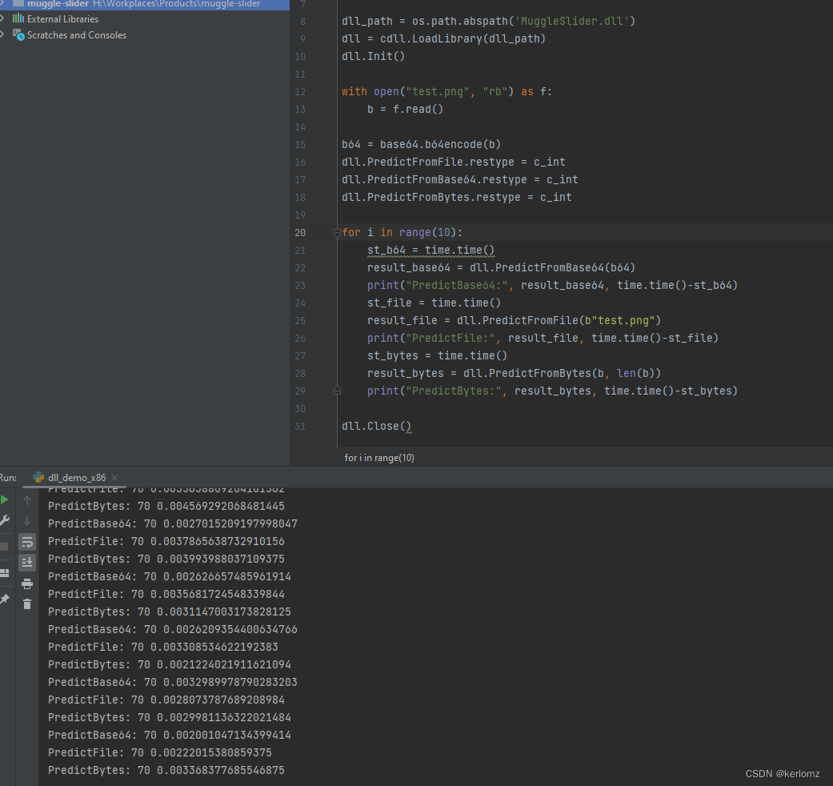Toggle scroll to end of console output
This screenshot has height=786, width=833.
point(27,562)
